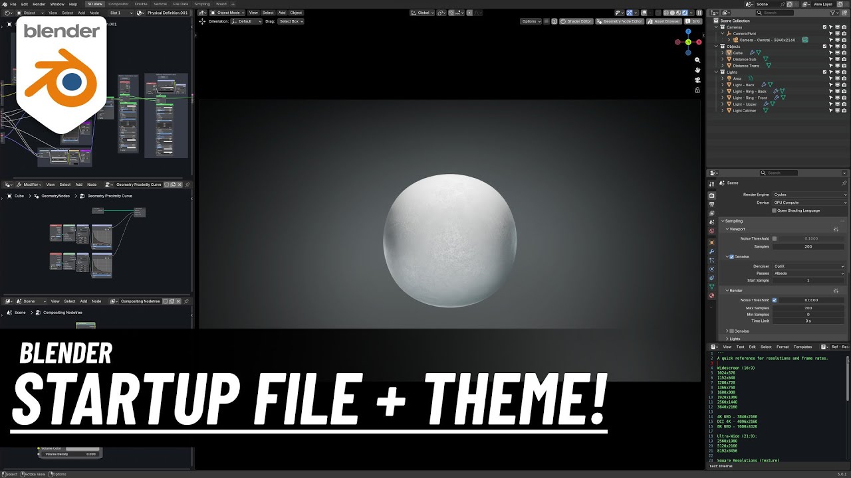Switch to the Scripting workspace tab
This screenshot has width=851, height=478.
pos(201,4)
